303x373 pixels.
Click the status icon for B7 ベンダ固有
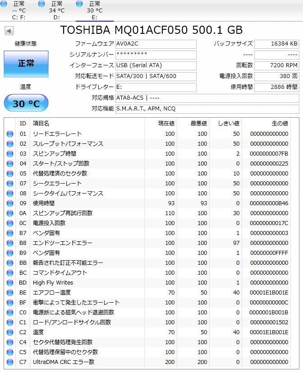(x=10, y=233)
